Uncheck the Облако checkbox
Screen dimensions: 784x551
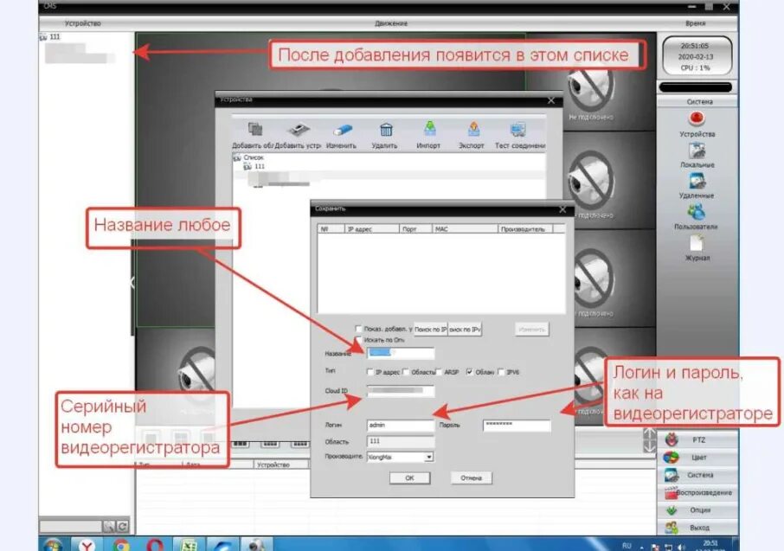[468, 371]
